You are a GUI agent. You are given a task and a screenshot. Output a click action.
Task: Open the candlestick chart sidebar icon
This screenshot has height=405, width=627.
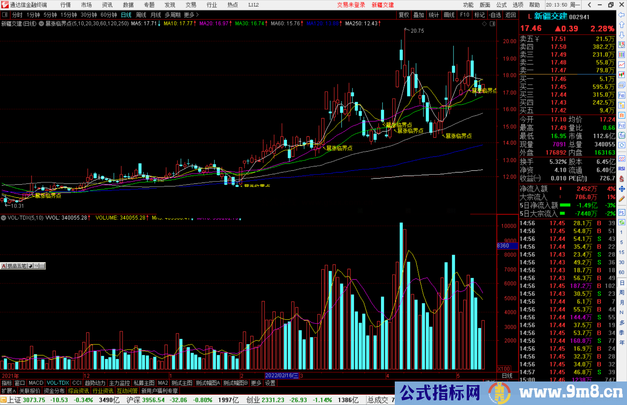[621, 75]
